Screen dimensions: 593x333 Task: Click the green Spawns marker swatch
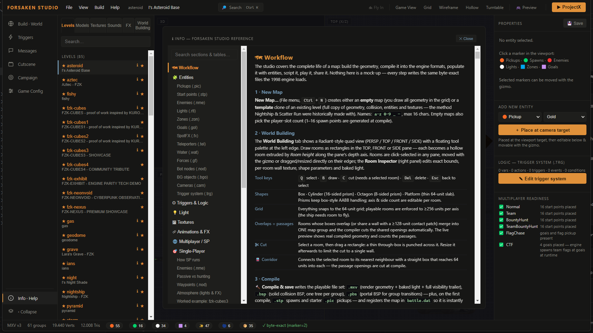click(x=526, y=60)
